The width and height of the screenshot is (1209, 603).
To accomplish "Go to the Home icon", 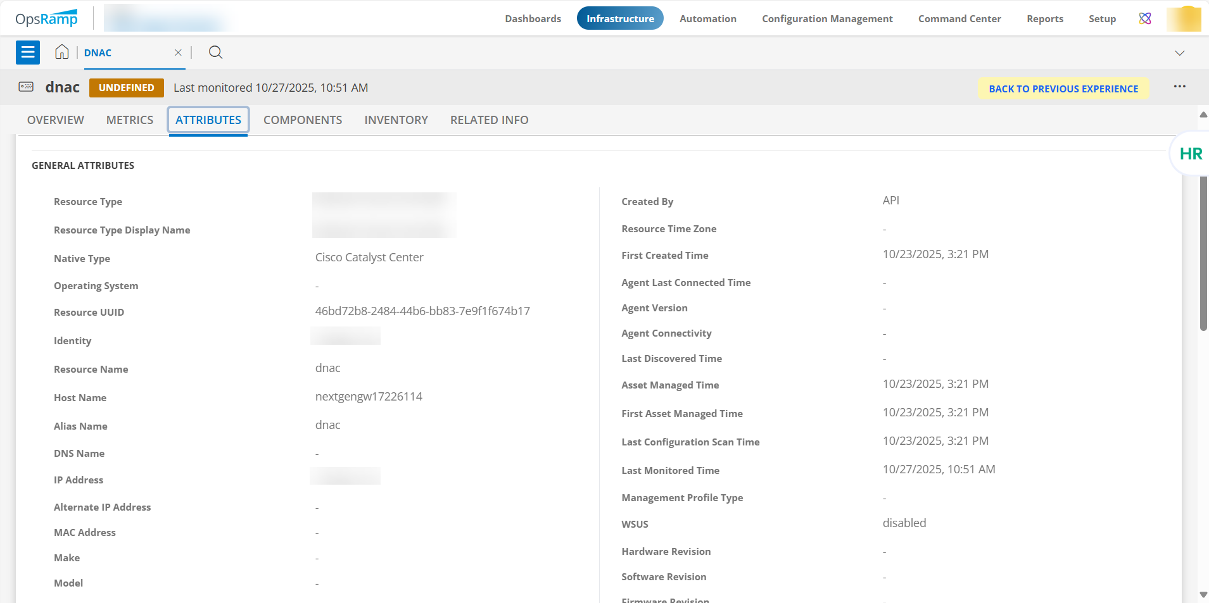I will point(61,53).
